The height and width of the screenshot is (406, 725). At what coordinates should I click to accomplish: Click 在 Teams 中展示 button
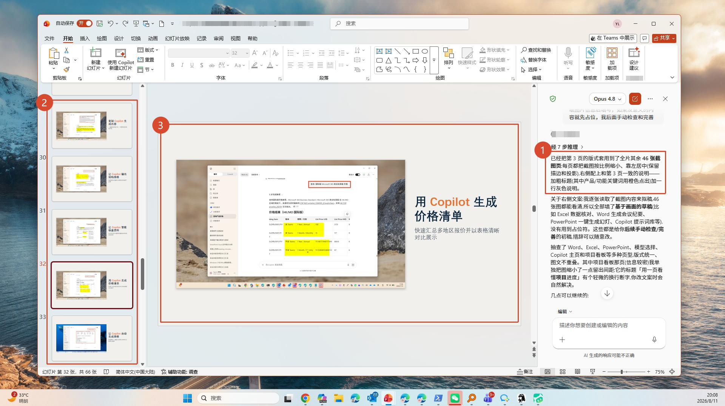613,38
